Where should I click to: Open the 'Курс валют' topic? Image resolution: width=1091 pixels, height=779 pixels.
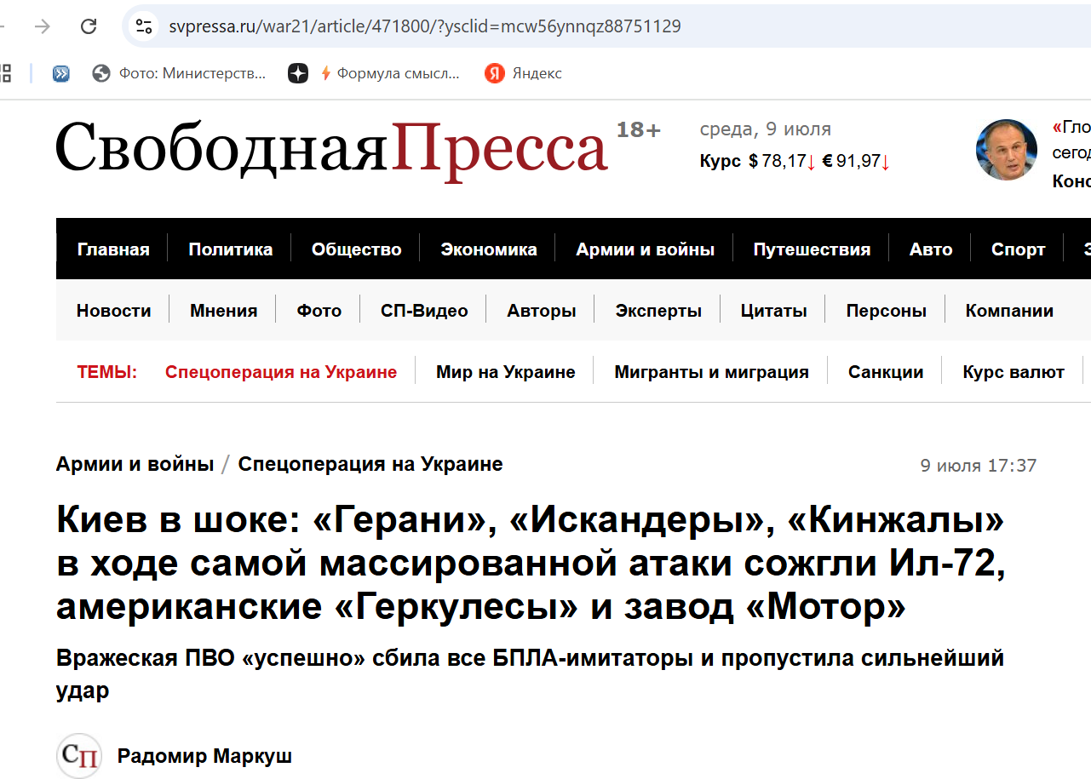(x=1013, y=372)
